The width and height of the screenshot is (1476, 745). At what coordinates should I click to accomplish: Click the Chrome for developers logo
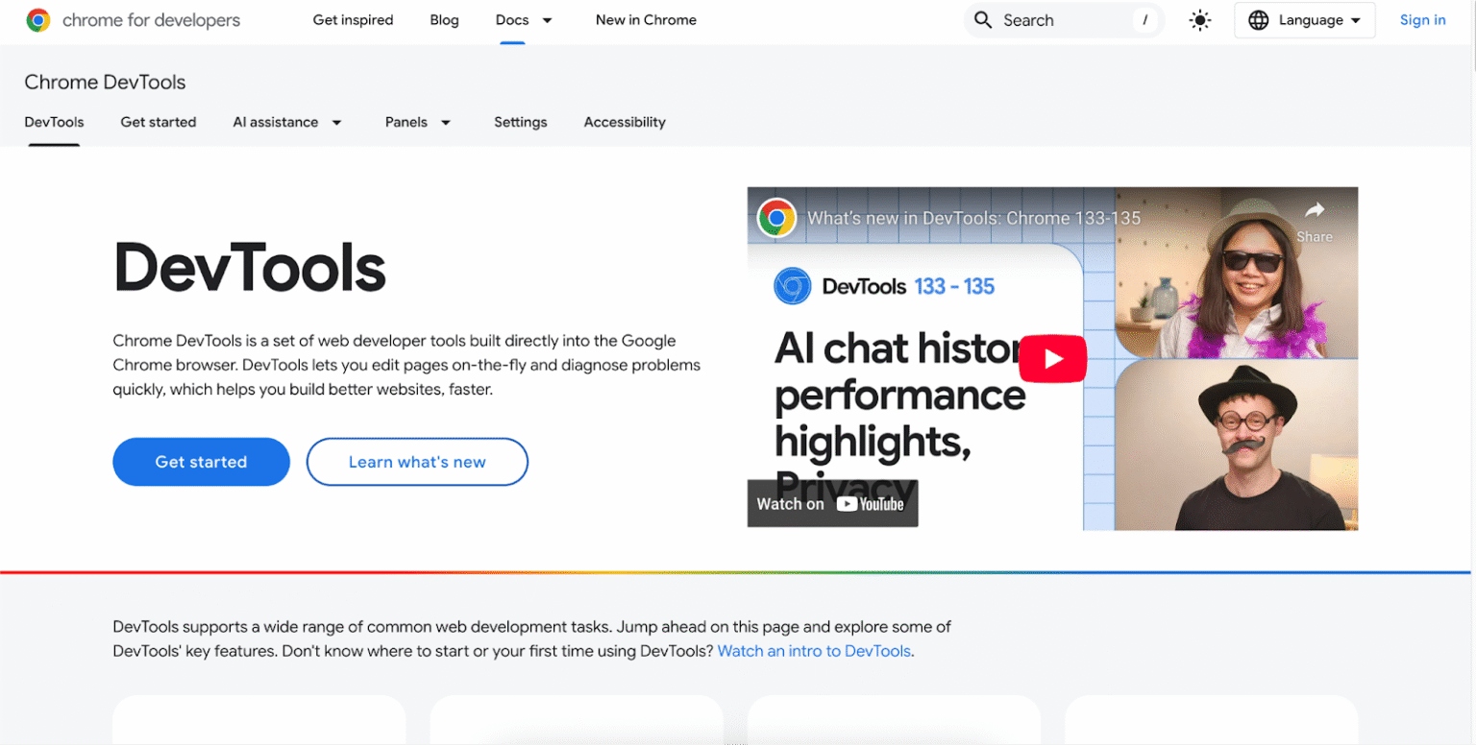(133, 20)
